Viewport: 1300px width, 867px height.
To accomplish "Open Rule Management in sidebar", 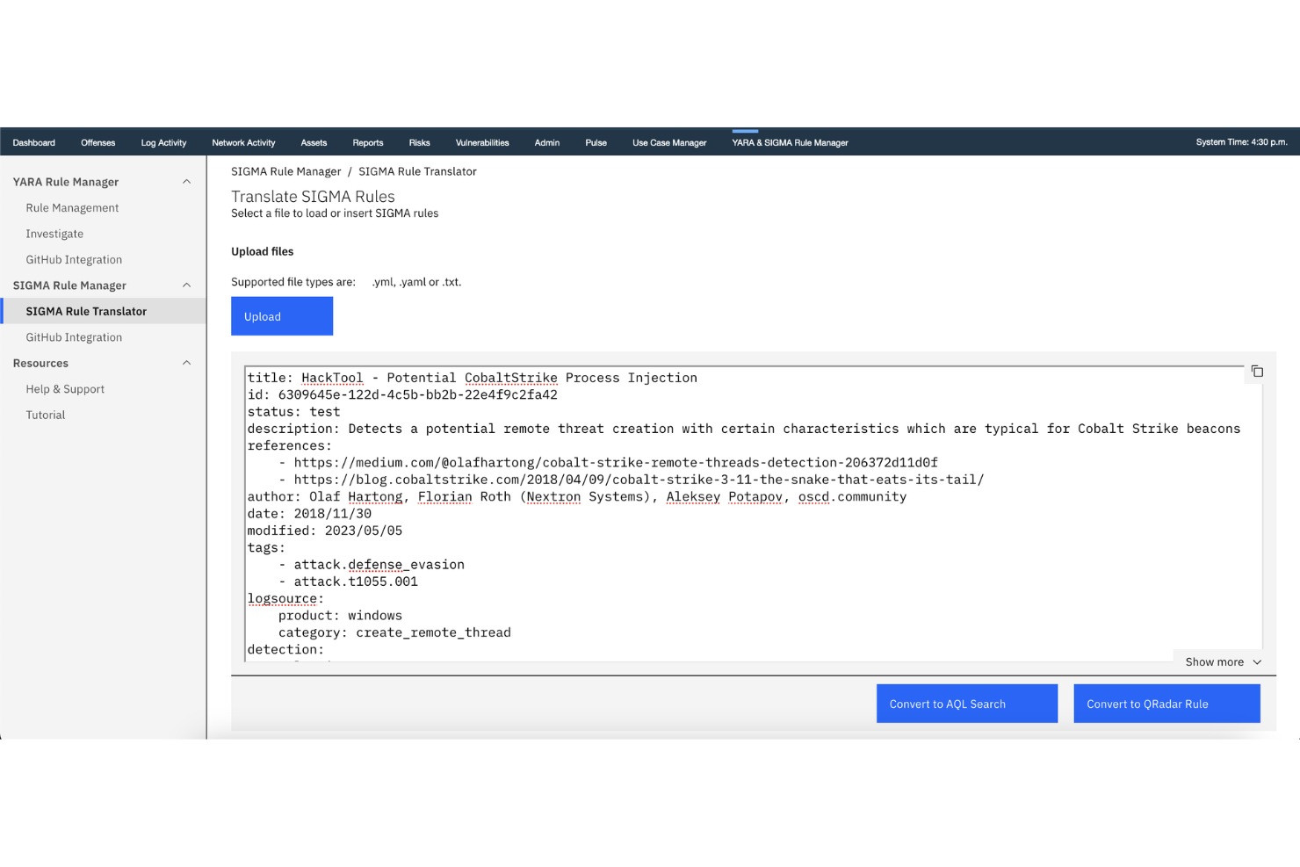I will 72,207.
